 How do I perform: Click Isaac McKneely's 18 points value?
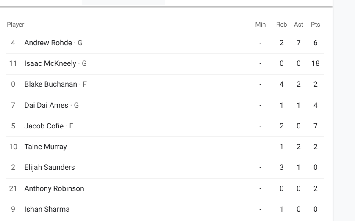[x=315, y=64]
